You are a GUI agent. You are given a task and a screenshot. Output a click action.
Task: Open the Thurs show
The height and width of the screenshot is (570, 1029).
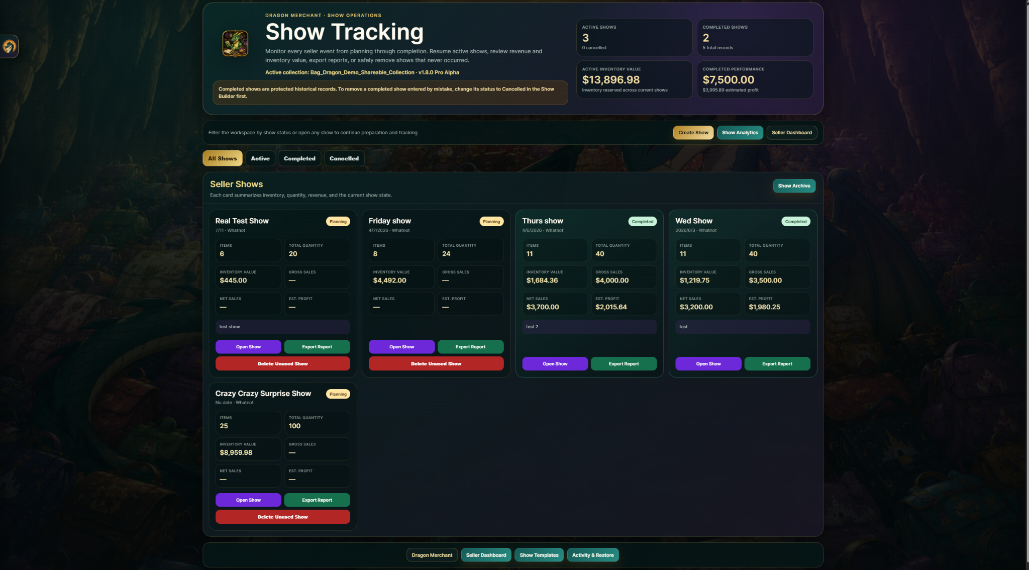click(555, 363)
